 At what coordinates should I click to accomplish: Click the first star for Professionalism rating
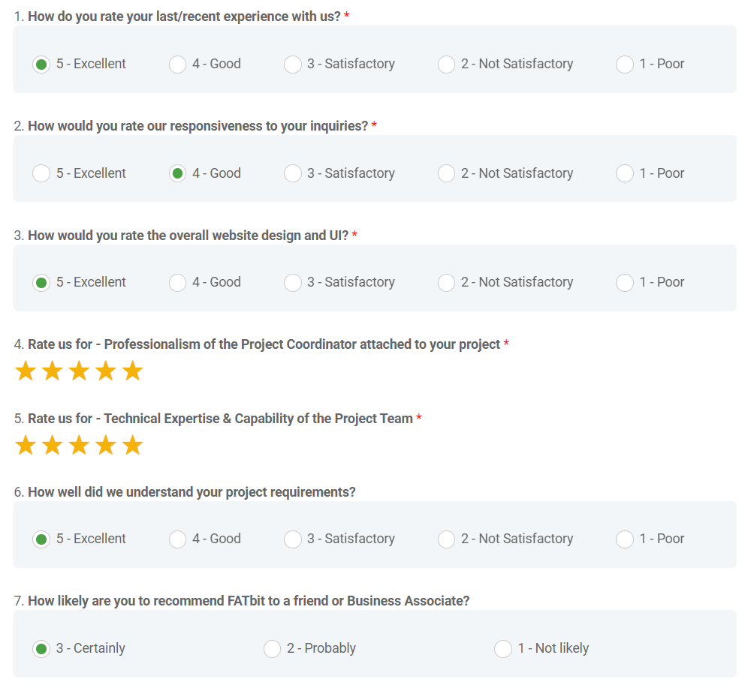(26, 371)
